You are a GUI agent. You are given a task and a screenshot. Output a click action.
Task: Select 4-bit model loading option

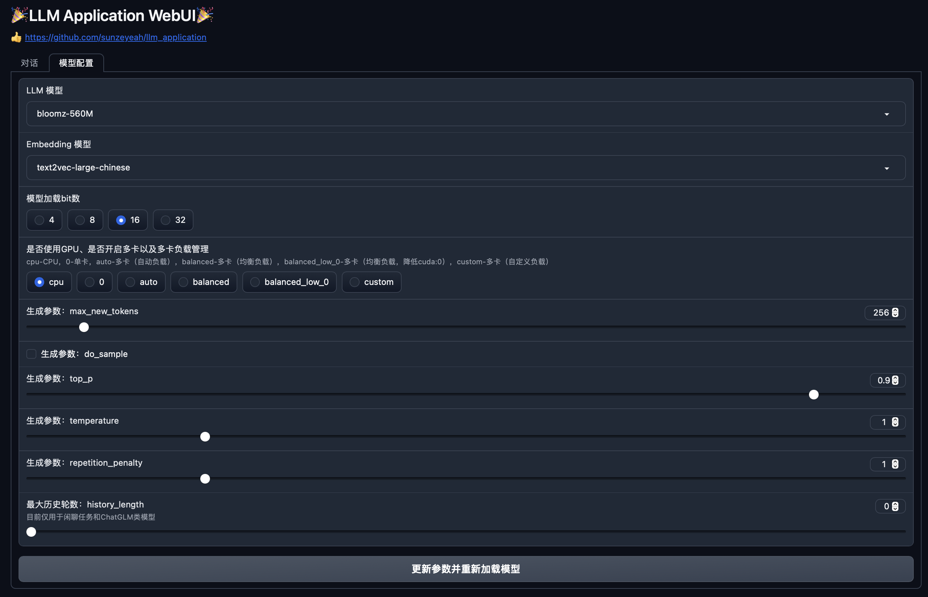pyautogui.click(x=40, y=220)
